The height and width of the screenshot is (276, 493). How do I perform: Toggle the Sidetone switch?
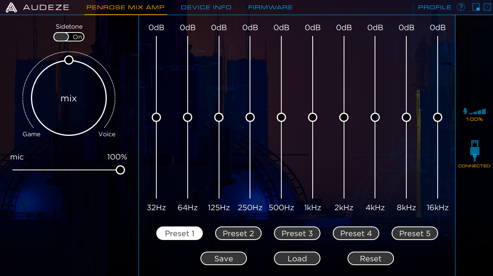[x=69, y=37]
